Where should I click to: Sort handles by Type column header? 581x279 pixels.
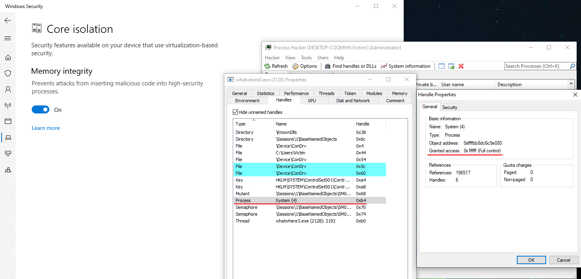[x=253, y=123]
